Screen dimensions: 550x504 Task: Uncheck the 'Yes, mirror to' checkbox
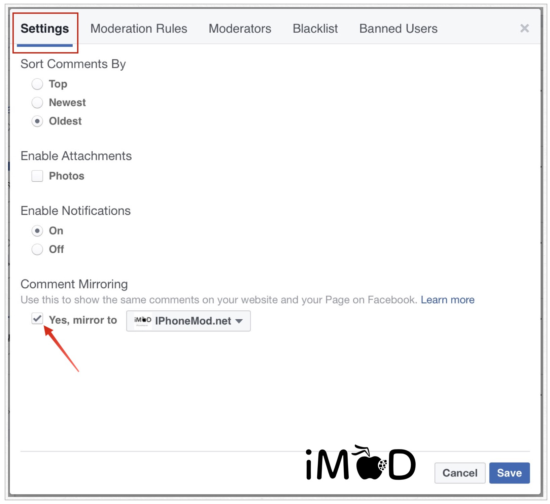(x=37, y=319)
